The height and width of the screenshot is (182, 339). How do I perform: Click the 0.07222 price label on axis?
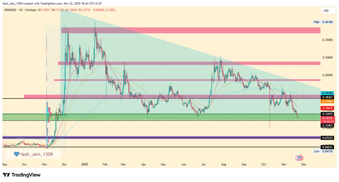pos(327,137)
